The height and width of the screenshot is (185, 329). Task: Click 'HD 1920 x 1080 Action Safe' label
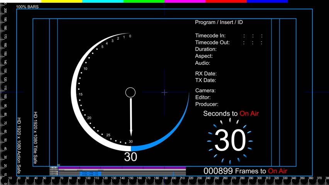19,145
